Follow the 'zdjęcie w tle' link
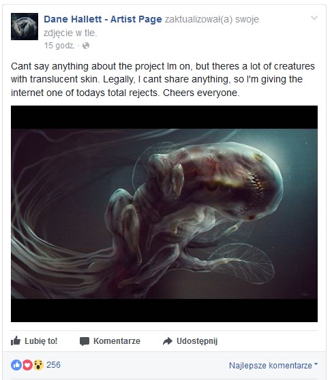The image size is (332, 380). click(x=70, y=33)
